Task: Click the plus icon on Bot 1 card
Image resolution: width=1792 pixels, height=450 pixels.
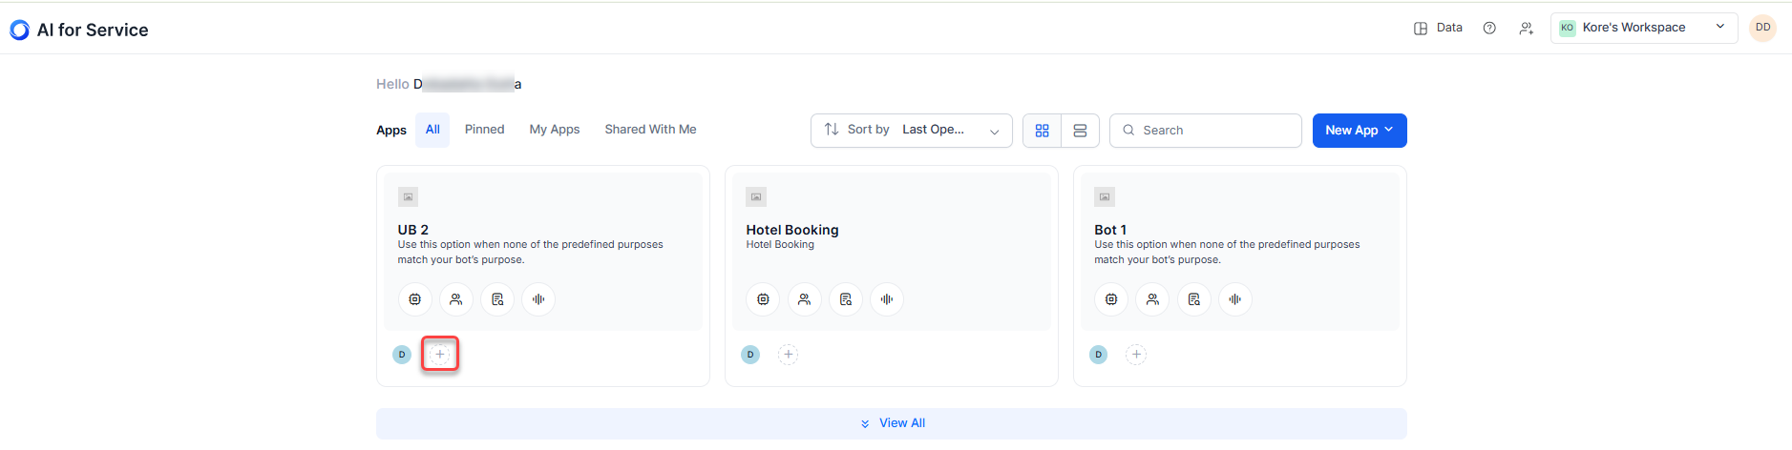Action: pos(1135,355)
